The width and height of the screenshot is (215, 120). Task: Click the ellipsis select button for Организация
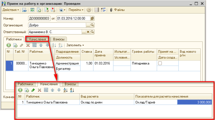[88, 25]
